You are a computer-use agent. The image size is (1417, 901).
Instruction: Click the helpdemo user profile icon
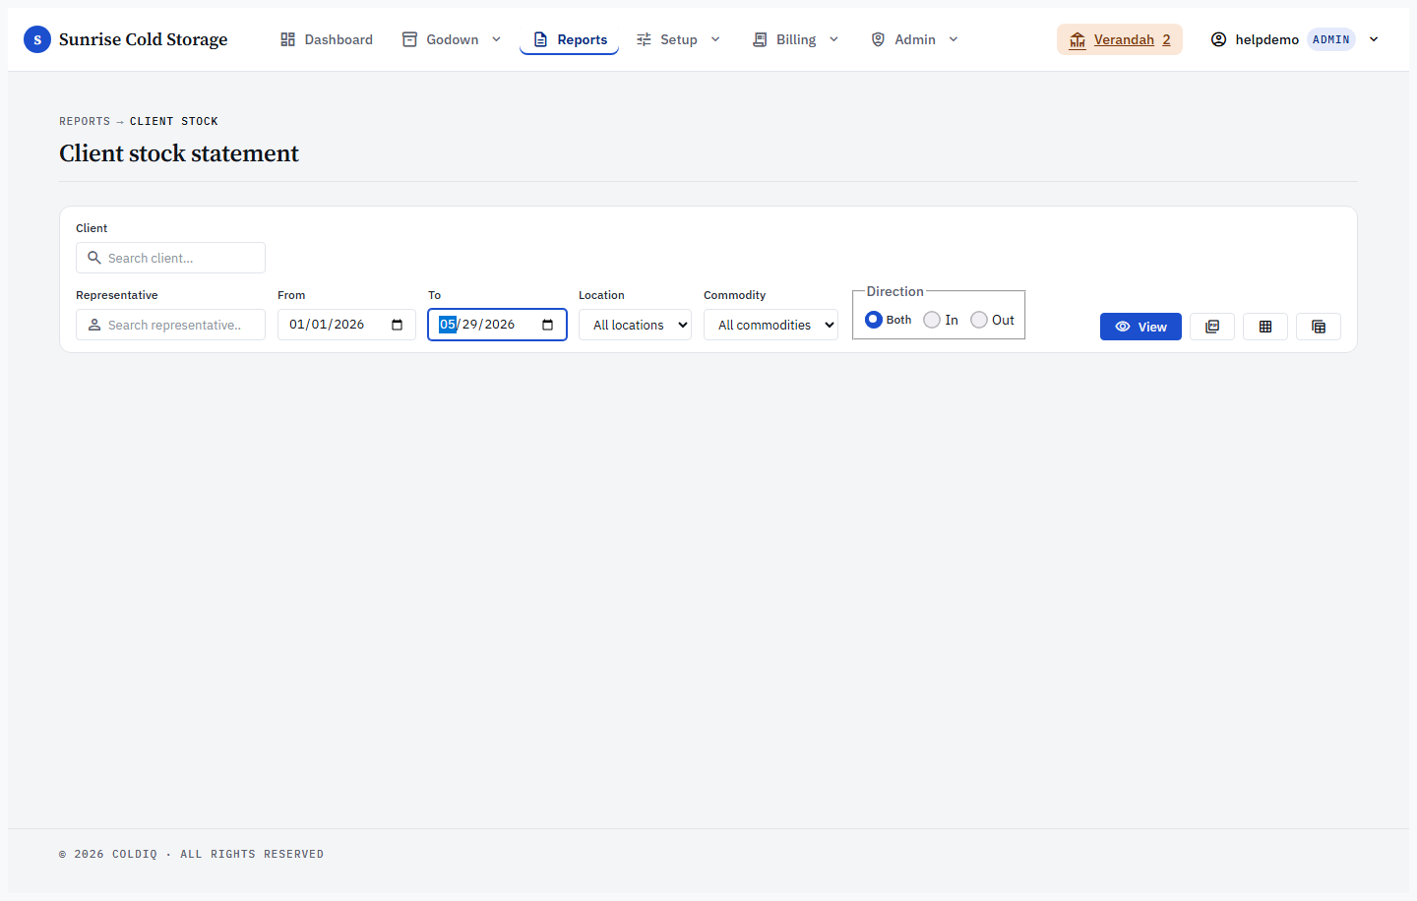point(1218,39)
